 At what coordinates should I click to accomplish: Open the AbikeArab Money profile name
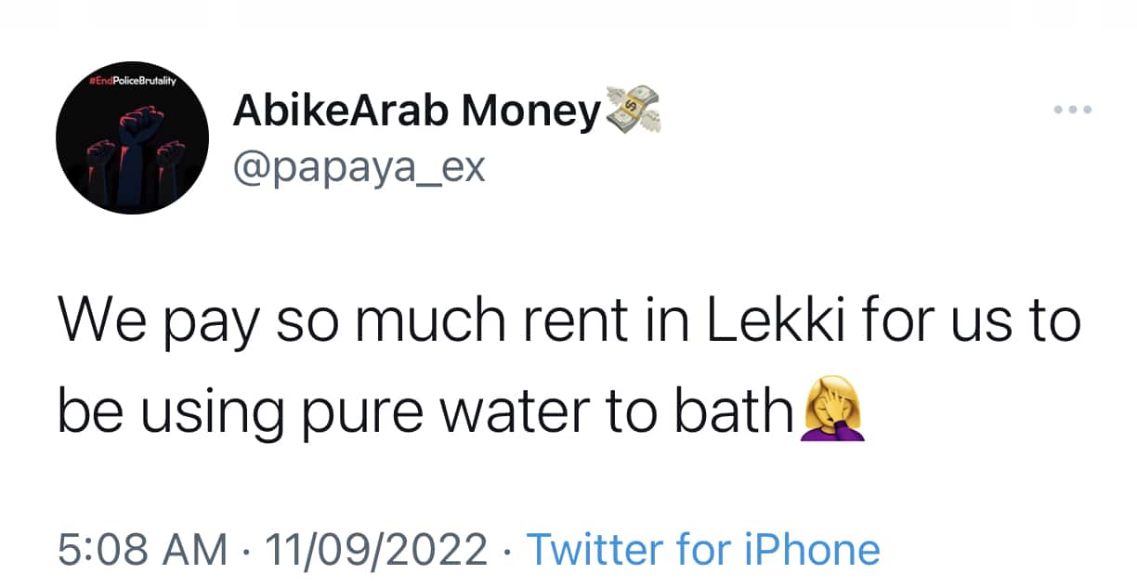[416, 112]
